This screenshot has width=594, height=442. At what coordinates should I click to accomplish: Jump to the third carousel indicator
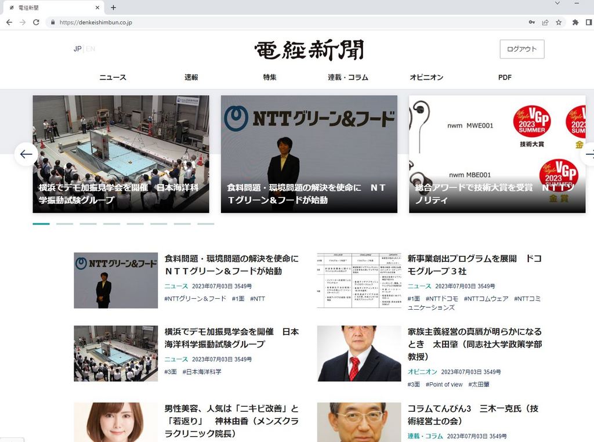(88, 224)
